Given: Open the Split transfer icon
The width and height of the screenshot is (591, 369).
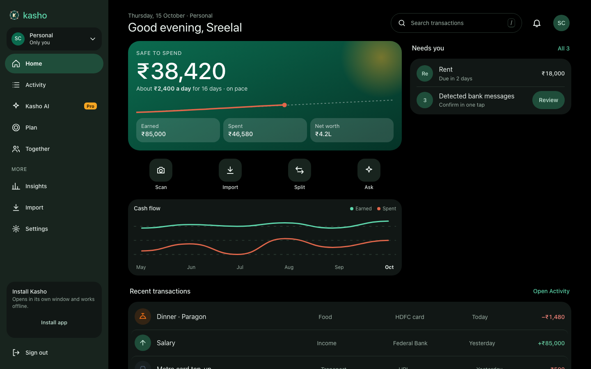Looking at the screenshot, I should click(x=300, y=170).
